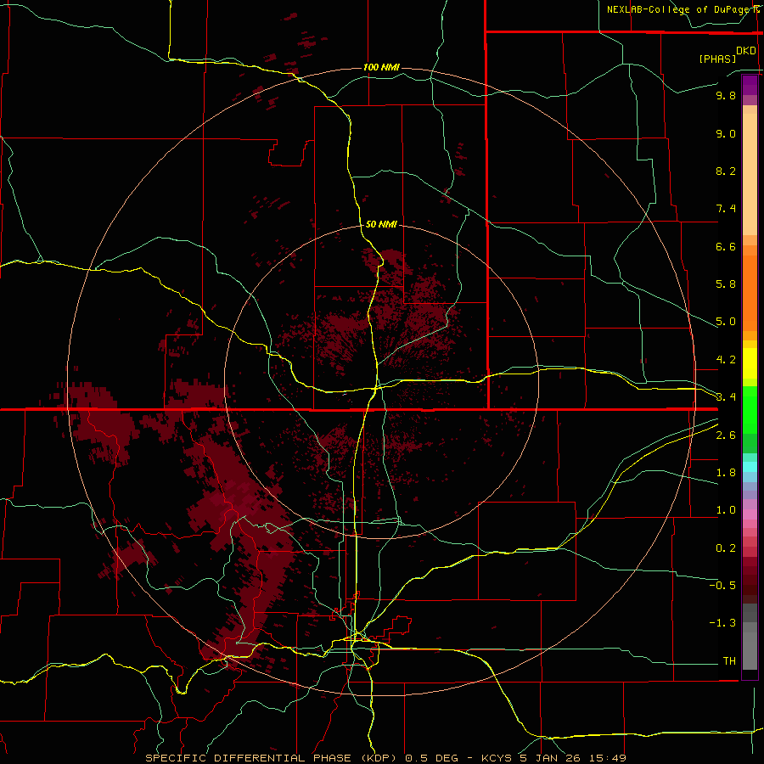Click the orange segment of the color bar
This screenshot has width=764, height=764.
[750, 294]
